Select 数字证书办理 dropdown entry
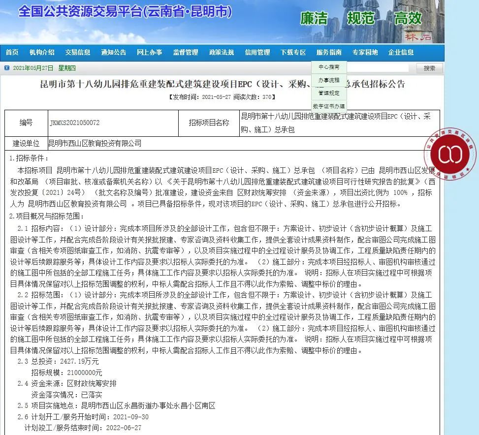Viewport: 479px width, 435px height. pos(328,105)
